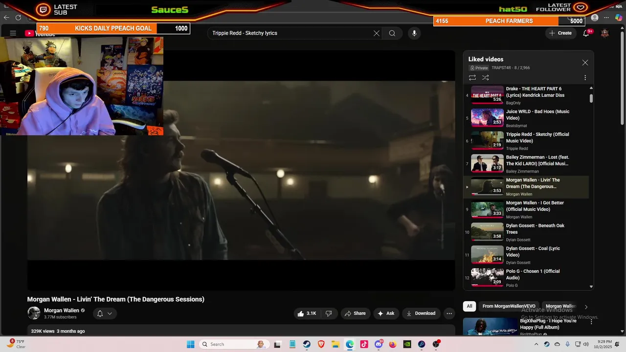Toggle loop playlist
This screenshot has width=626, height=352.
click(x=472, y=78)
